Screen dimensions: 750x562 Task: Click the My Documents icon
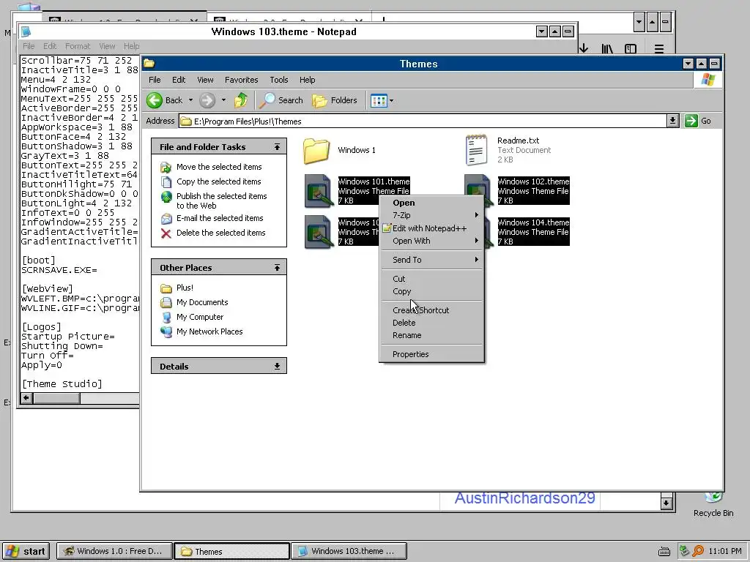tap(166, 302)
